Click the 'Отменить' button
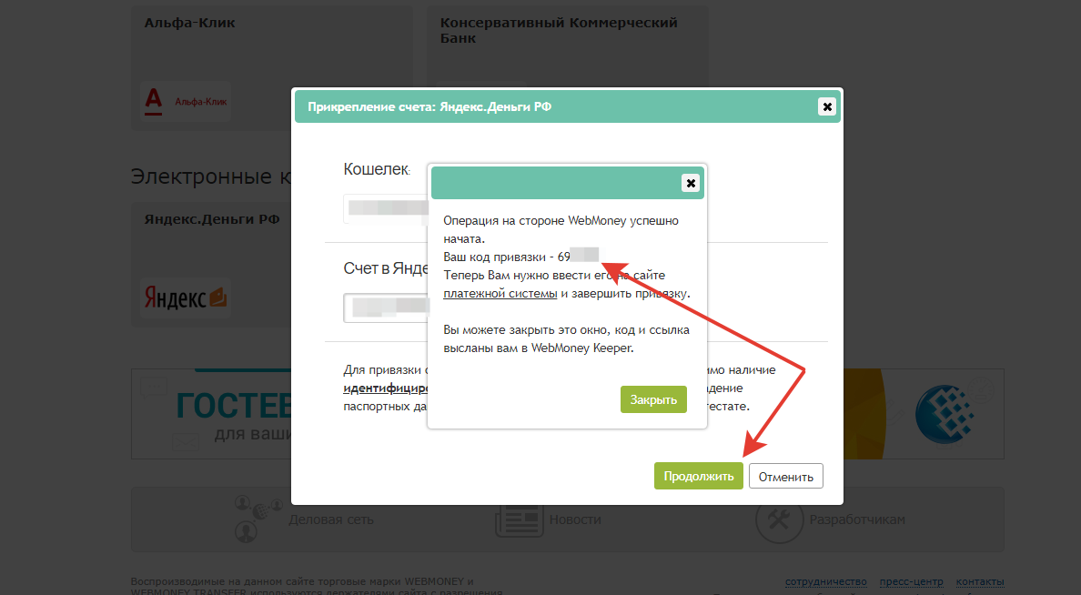Image resolution: width=1081 pixels, height=595 pixels. 786,477
